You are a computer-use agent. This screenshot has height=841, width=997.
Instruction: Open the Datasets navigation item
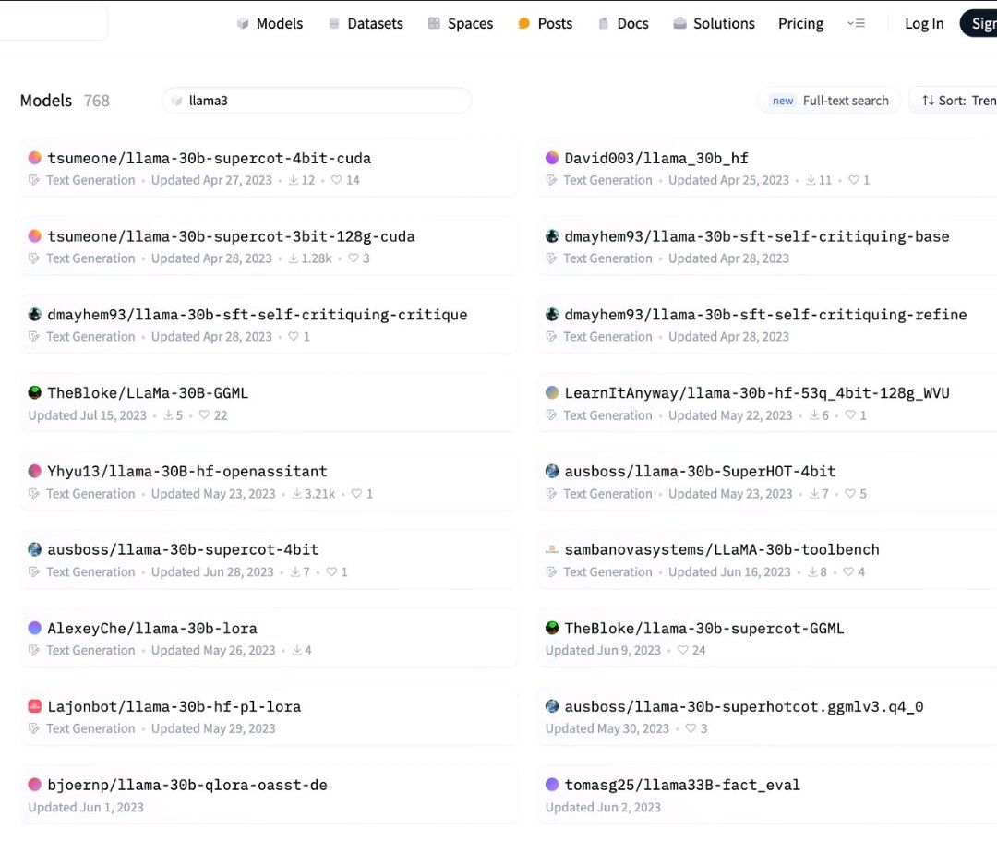click(366, 23)
